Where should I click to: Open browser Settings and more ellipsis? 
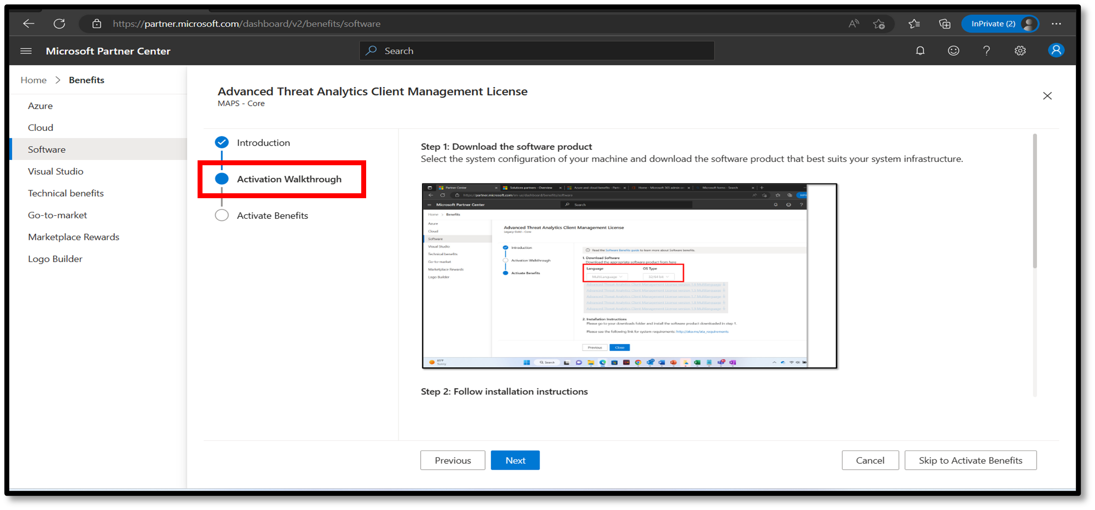click(1057, 24)
